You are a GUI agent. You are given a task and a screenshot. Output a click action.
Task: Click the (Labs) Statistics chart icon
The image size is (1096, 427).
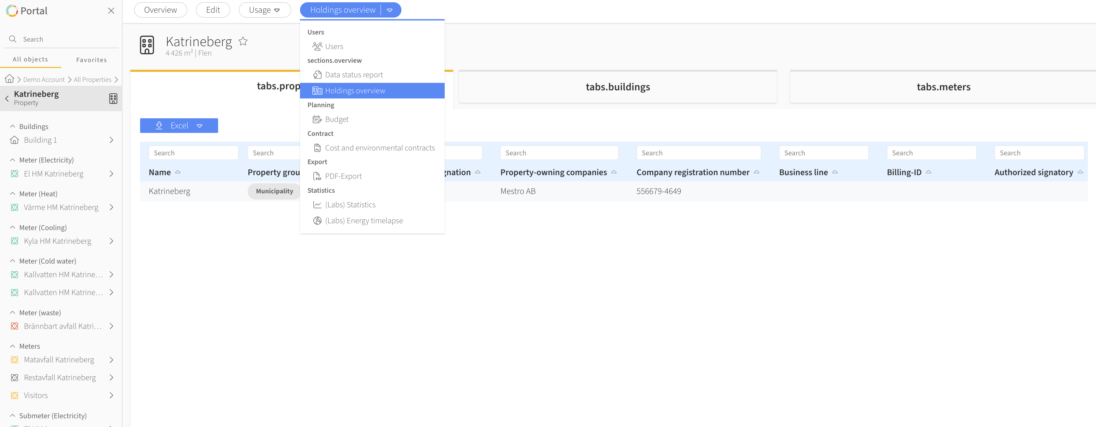318,205
